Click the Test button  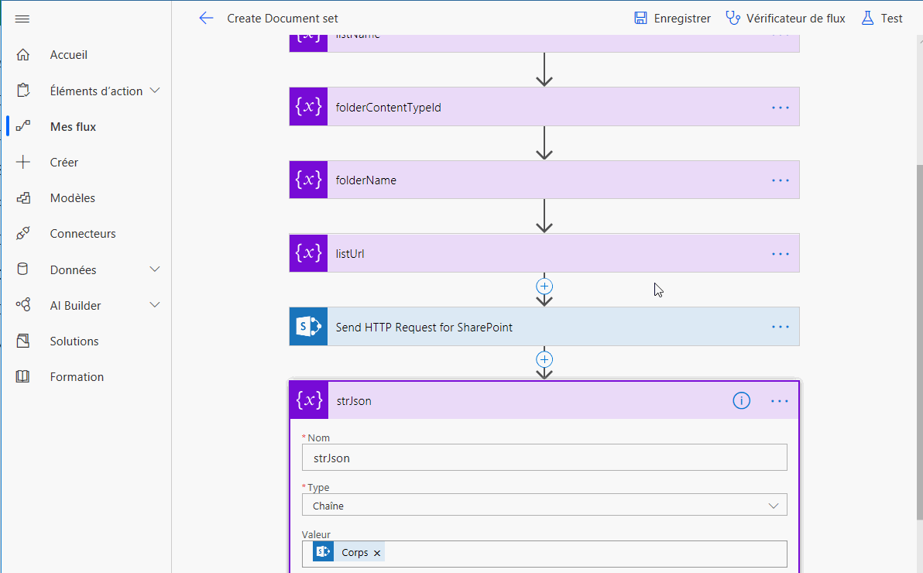(x=882, y=19)
